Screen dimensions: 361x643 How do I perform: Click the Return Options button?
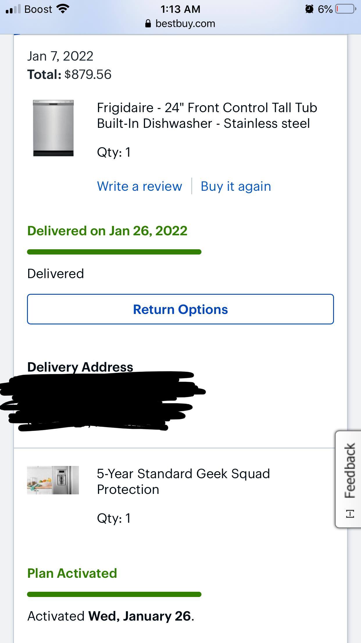coord(180,309)
